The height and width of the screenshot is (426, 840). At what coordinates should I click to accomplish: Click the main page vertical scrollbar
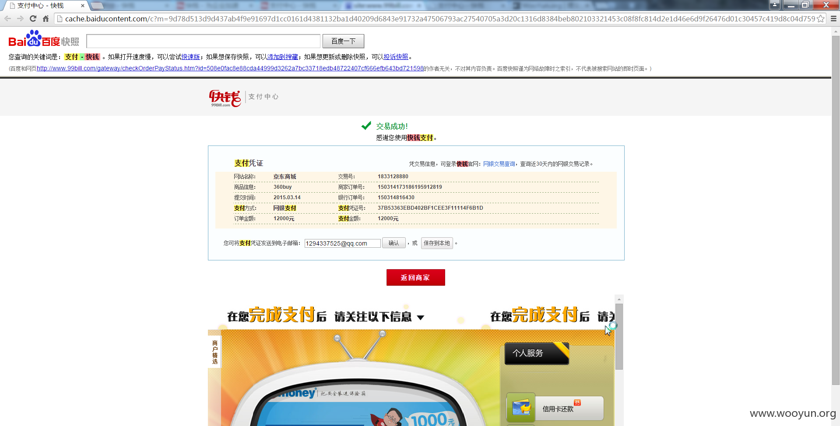click(836, 210)
